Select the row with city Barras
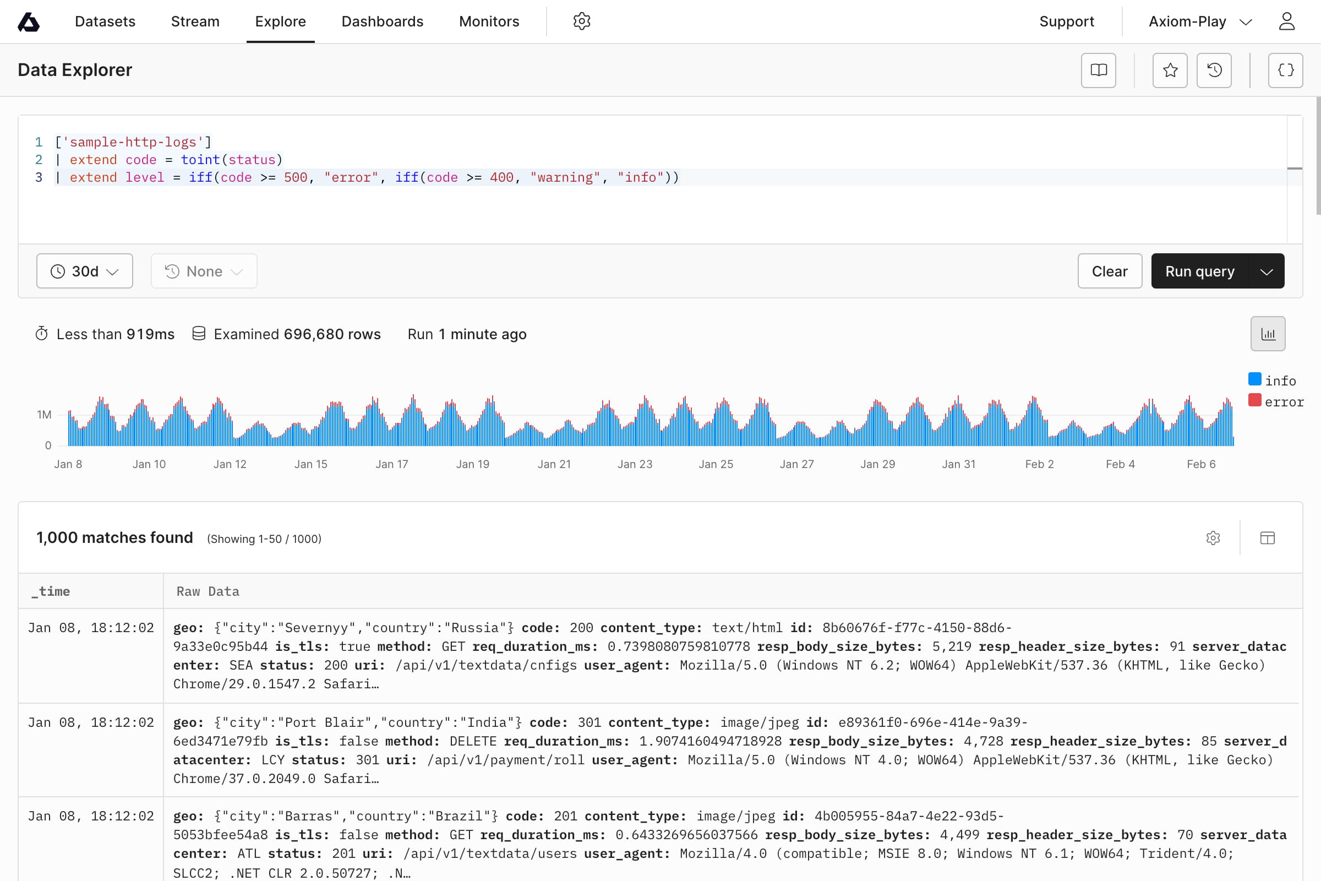 pyautogui.click(x=660, y=839)
